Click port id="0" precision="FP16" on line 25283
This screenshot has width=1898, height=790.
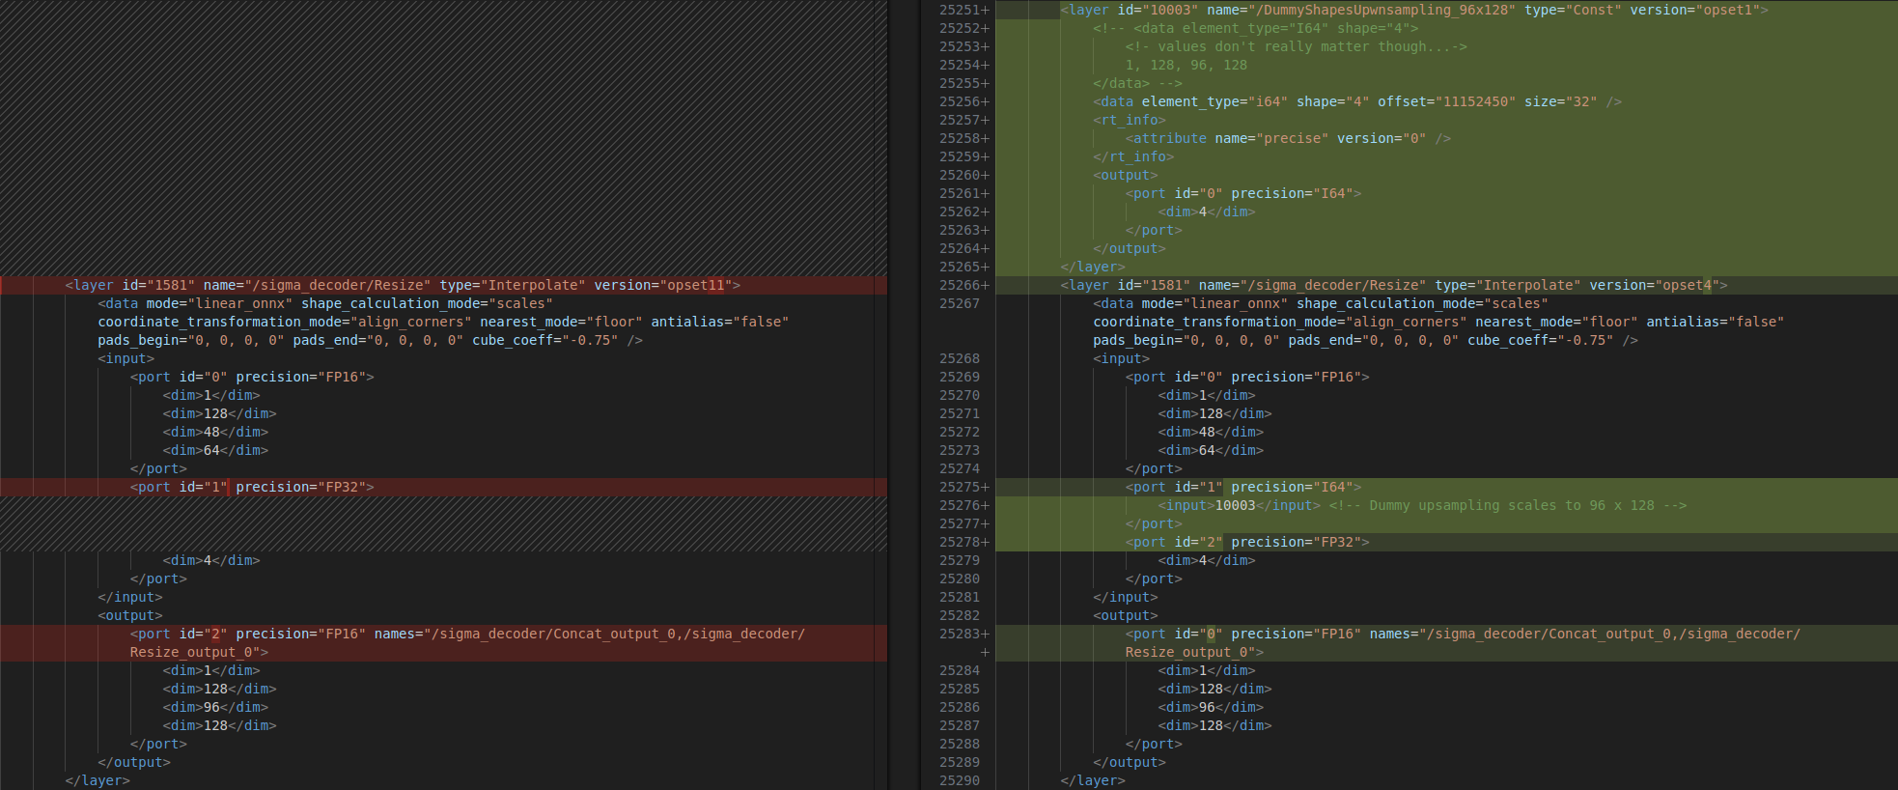(x=1243, y=634)
